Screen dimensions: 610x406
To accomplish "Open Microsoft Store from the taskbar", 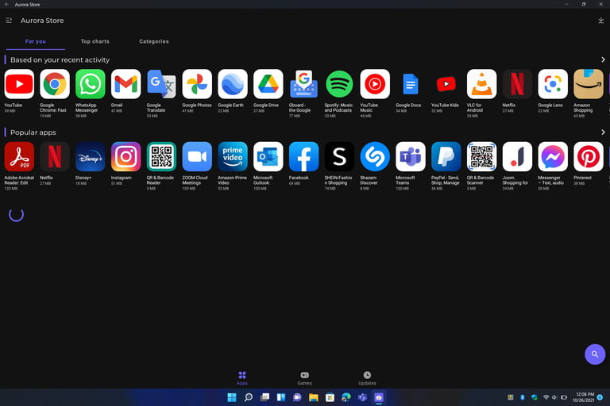I will 330,397.
